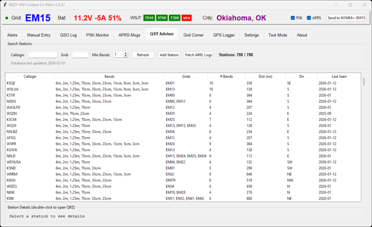Open the GPS Logger tab
This screenshot has width=372, height=227.
(224, 35)
